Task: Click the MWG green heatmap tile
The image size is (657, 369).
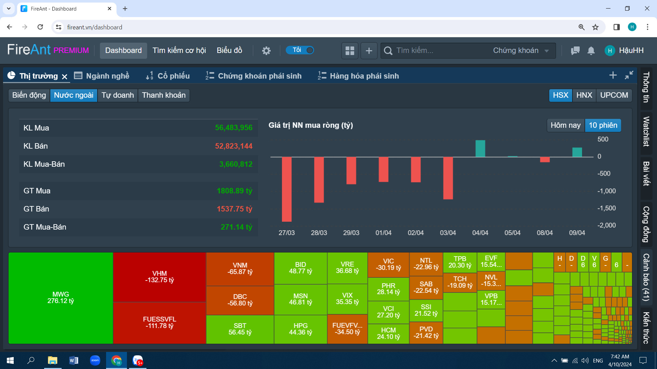Action: point(61,298)
